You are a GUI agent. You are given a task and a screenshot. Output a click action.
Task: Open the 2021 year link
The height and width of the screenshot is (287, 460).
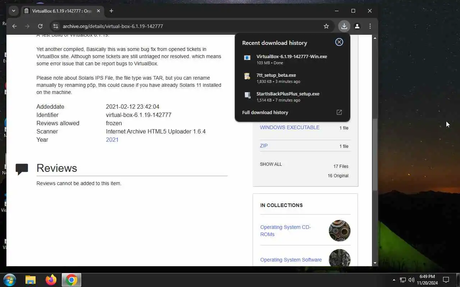(112, 140)
